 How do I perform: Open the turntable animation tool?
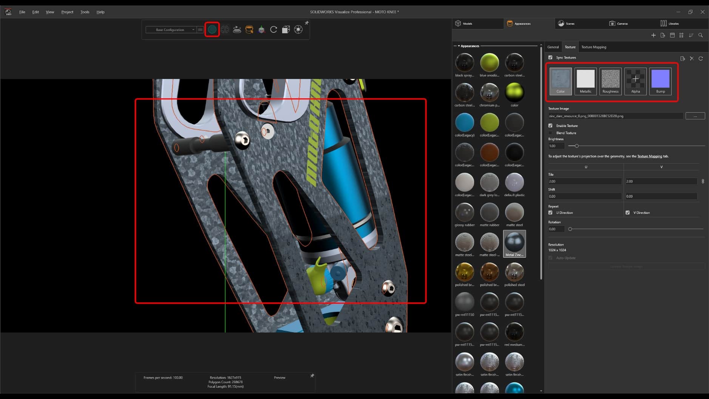[x=237, y=29]
